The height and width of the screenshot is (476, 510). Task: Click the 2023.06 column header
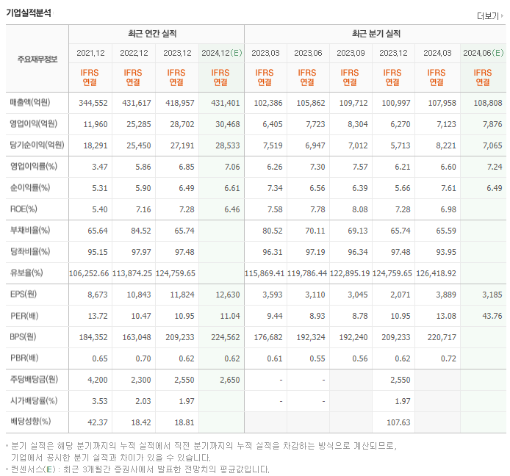[x=308, y=53]
